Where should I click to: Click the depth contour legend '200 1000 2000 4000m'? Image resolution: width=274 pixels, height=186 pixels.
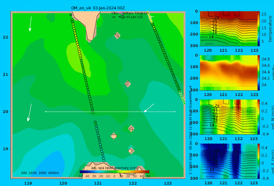pos(40,173)
